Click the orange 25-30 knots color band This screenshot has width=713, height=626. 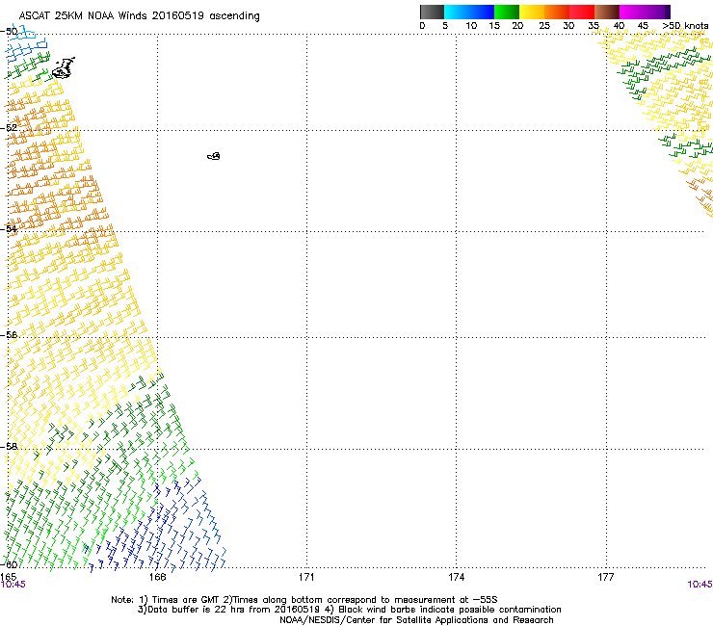tap(557, 12)
